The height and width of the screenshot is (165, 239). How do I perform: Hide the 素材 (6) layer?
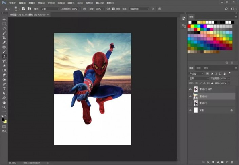[x=190, y=96]
